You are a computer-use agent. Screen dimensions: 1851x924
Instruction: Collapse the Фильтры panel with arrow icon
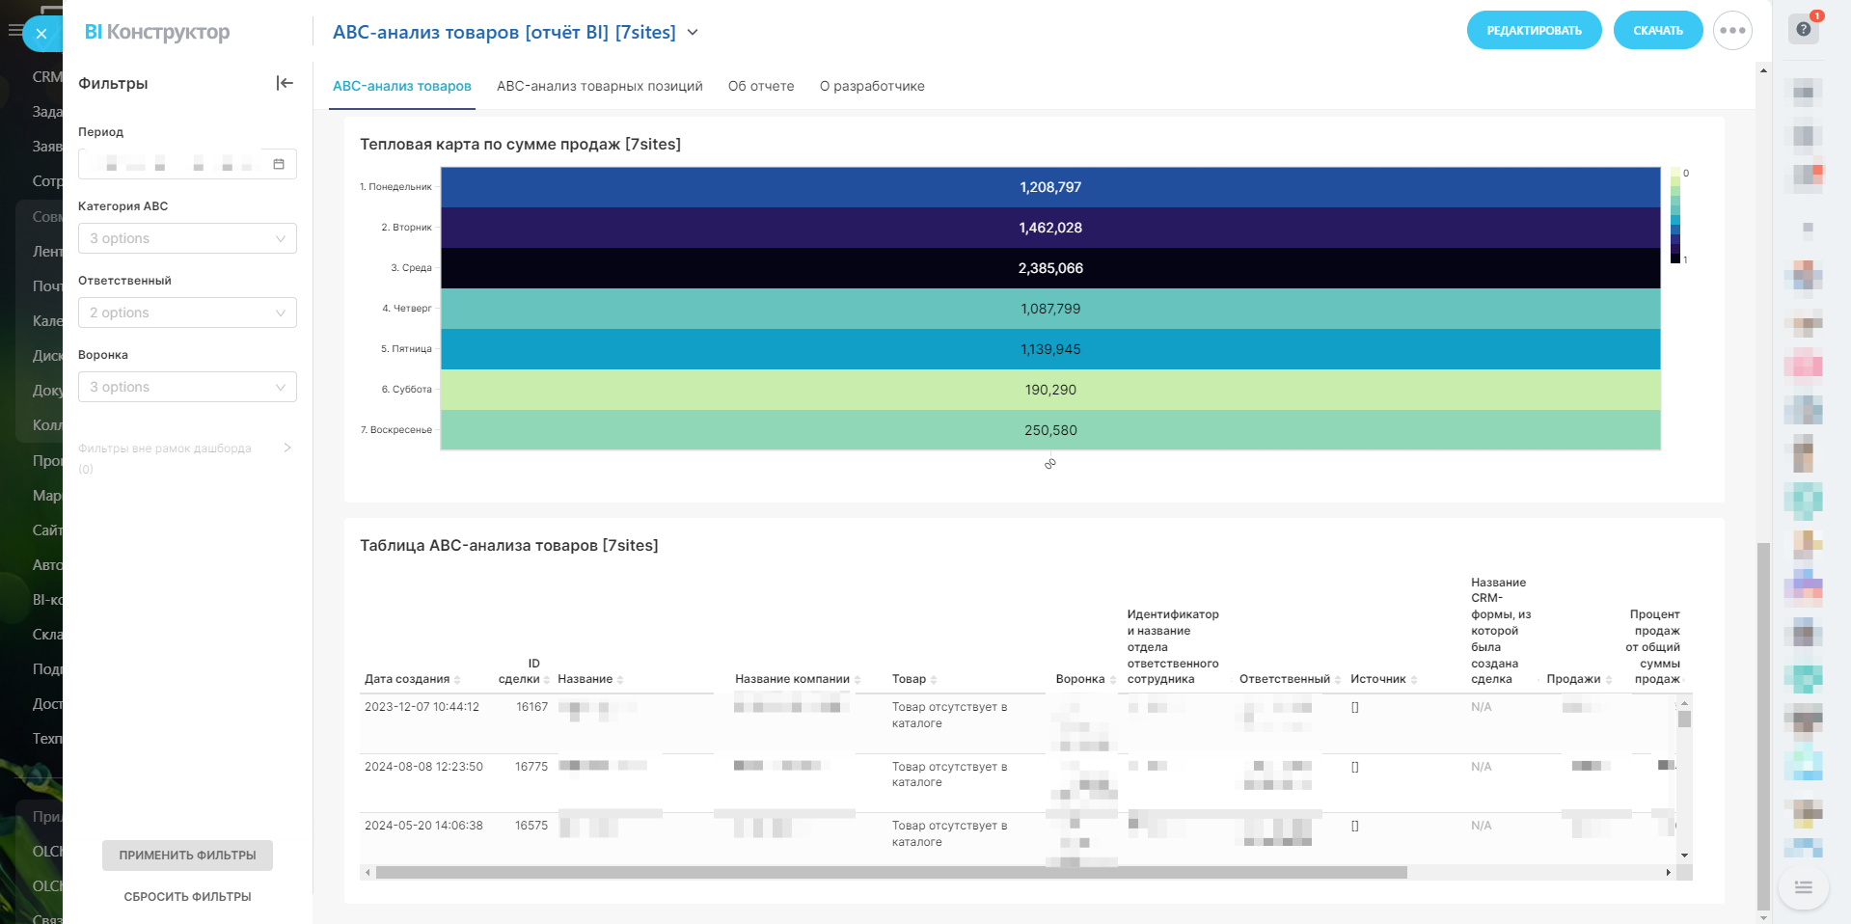pyautogui.click(x=285, y=83)
